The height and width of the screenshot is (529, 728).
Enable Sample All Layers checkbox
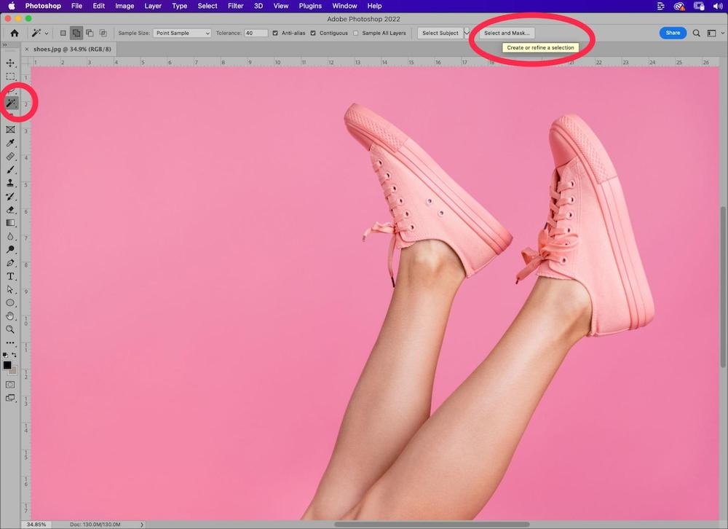click(356, 33)
